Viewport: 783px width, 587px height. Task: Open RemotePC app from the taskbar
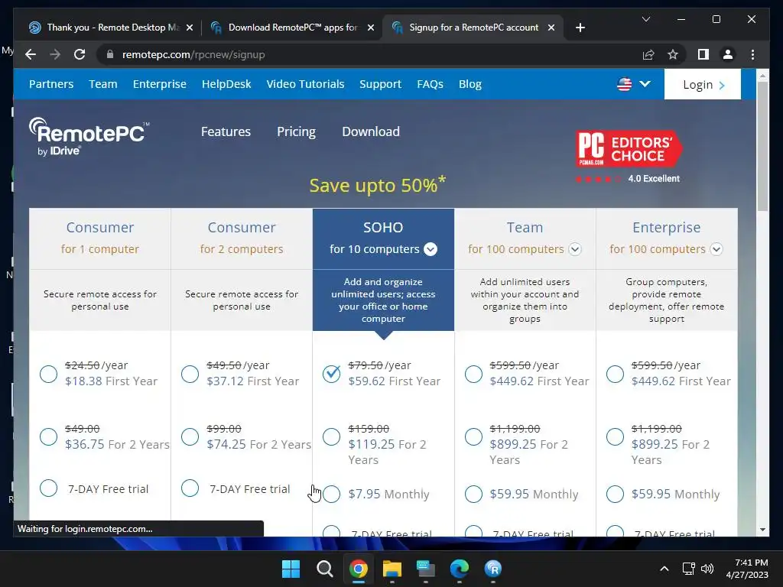[x=493, y=569]
